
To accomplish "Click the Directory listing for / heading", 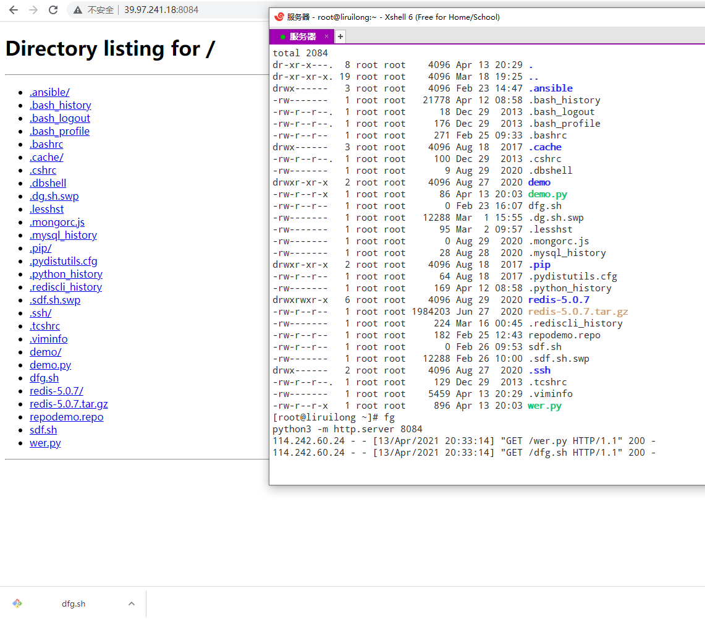I will [111, 49].
